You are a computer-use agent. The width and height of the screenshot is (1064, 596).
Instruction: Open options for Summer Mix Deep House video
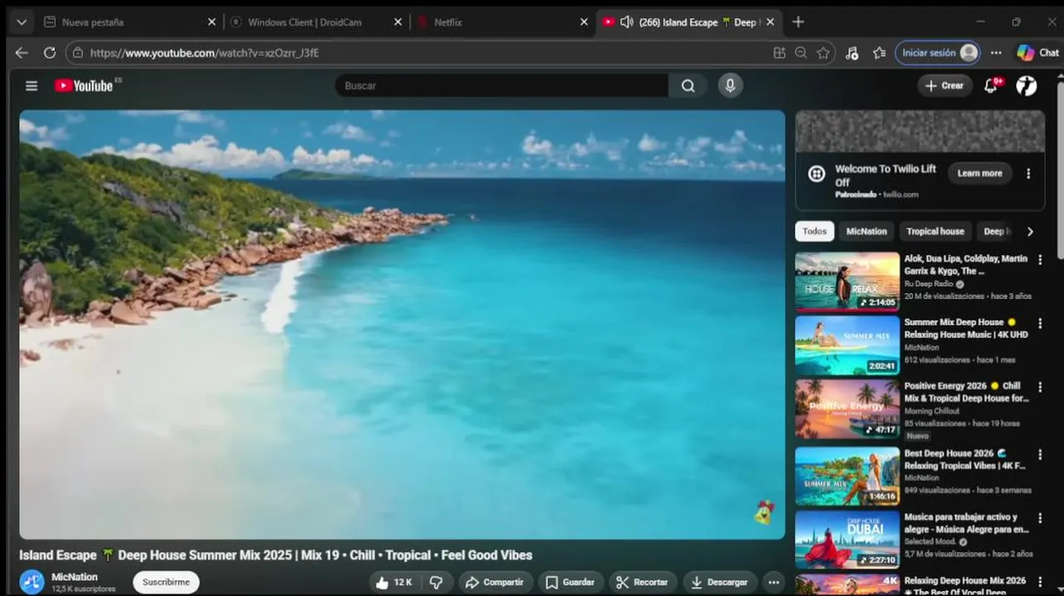(x=1040, y=324)
